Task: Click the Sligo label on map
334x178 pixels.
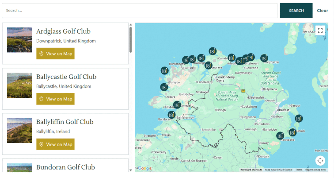Action: pyautogui.click(x=167, y=135)
